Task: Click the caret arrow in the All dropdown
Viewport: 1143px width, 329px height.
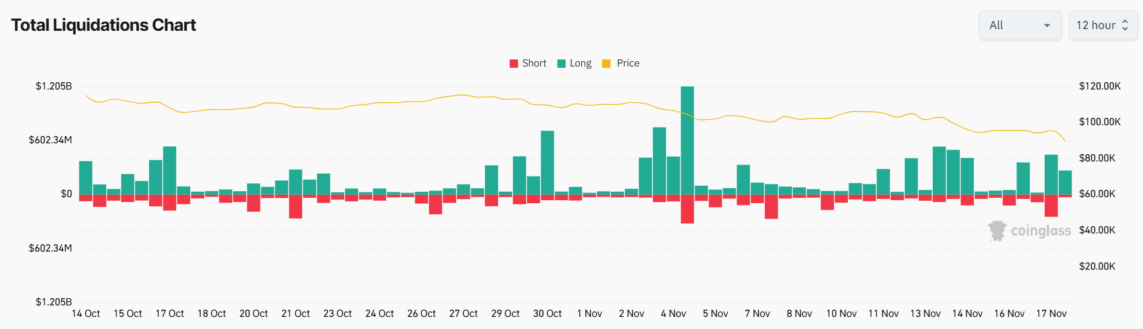Action: [x=1047, y=25]
